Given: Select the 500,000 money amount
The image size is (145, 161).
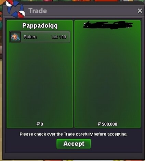Looking at the screenshot, I should pyautogui.click(x=109, y=124).
